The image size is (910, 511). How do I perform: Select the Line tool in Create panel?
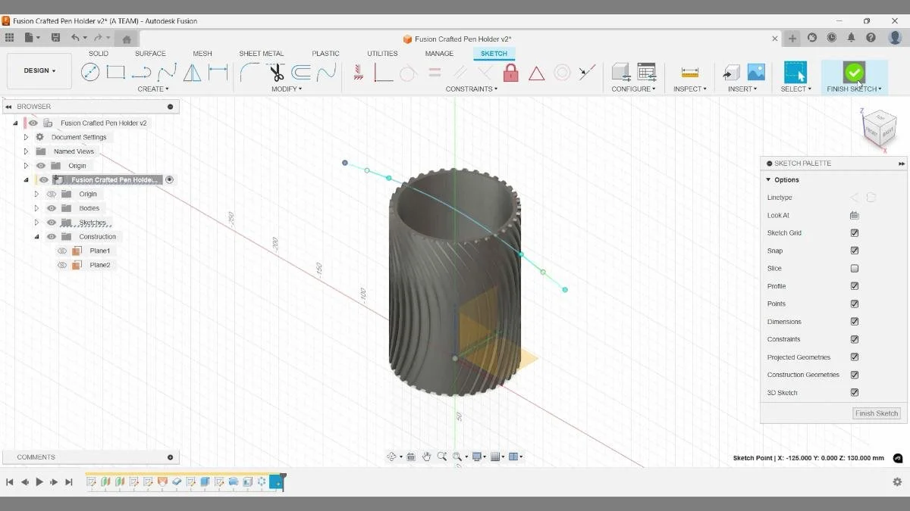click(x=89, y=72)
